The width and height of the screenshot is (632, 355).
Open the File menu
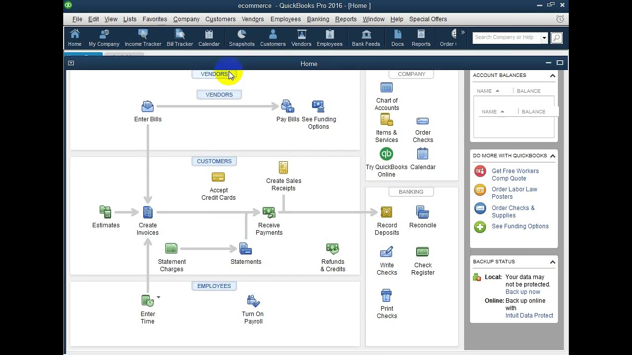pyautogui.click(x=78, y=19)
